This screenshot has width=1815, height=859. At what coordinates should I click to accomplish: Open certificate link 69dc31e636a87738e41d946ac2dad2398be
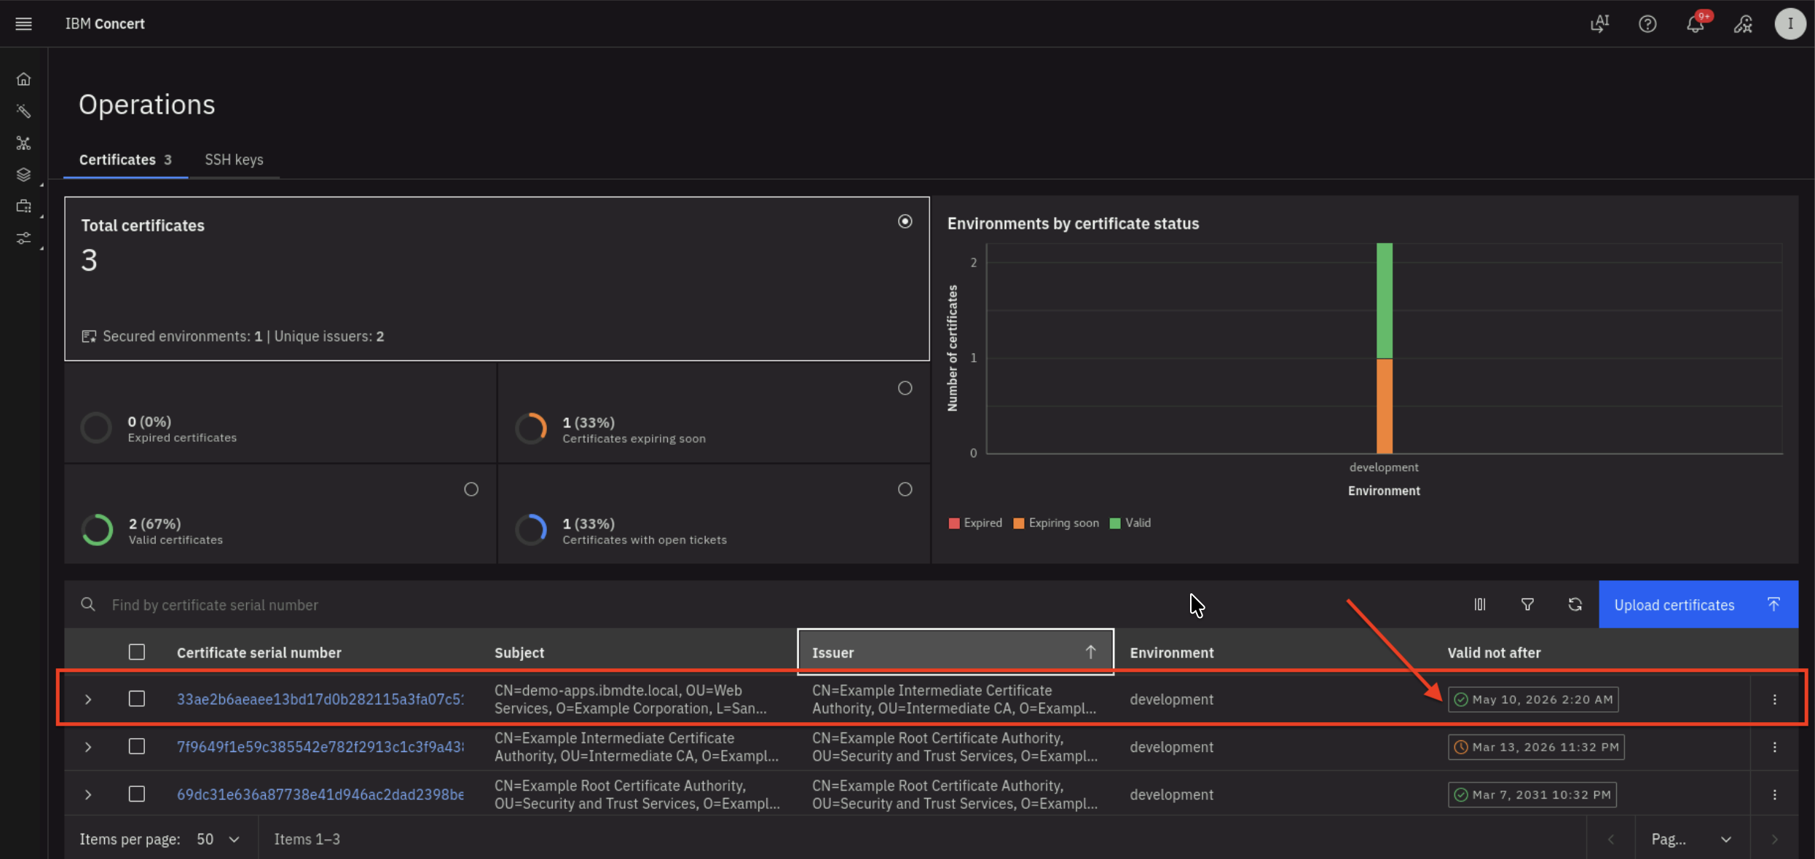click(320, 794)
